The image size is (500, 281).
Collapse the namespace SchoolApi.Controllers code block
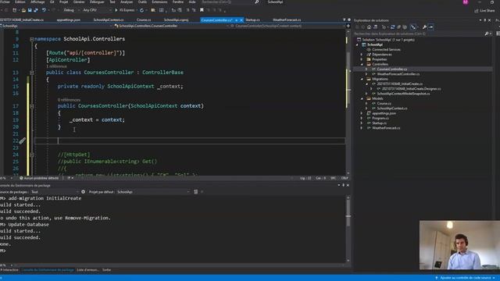[31, 39]
